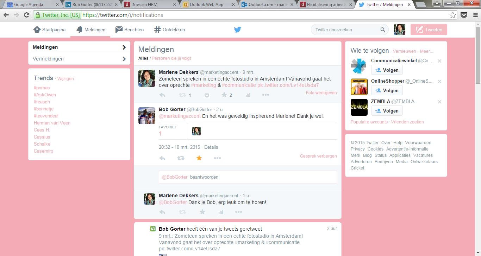Dismiss ZEMBLA suggestion
481x256 pixels.
click(439, 102)
